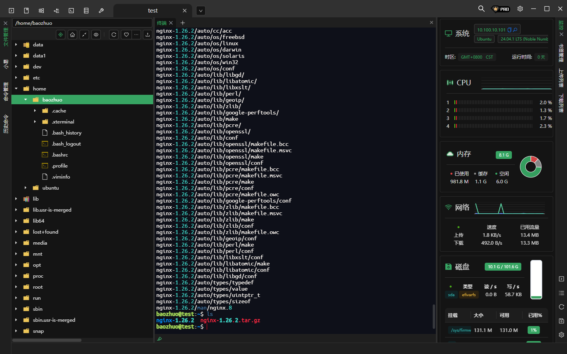The width and height of the screenshot is (567, 354).
Task: Refresh the file list in file manager
Action: [114, 35]
